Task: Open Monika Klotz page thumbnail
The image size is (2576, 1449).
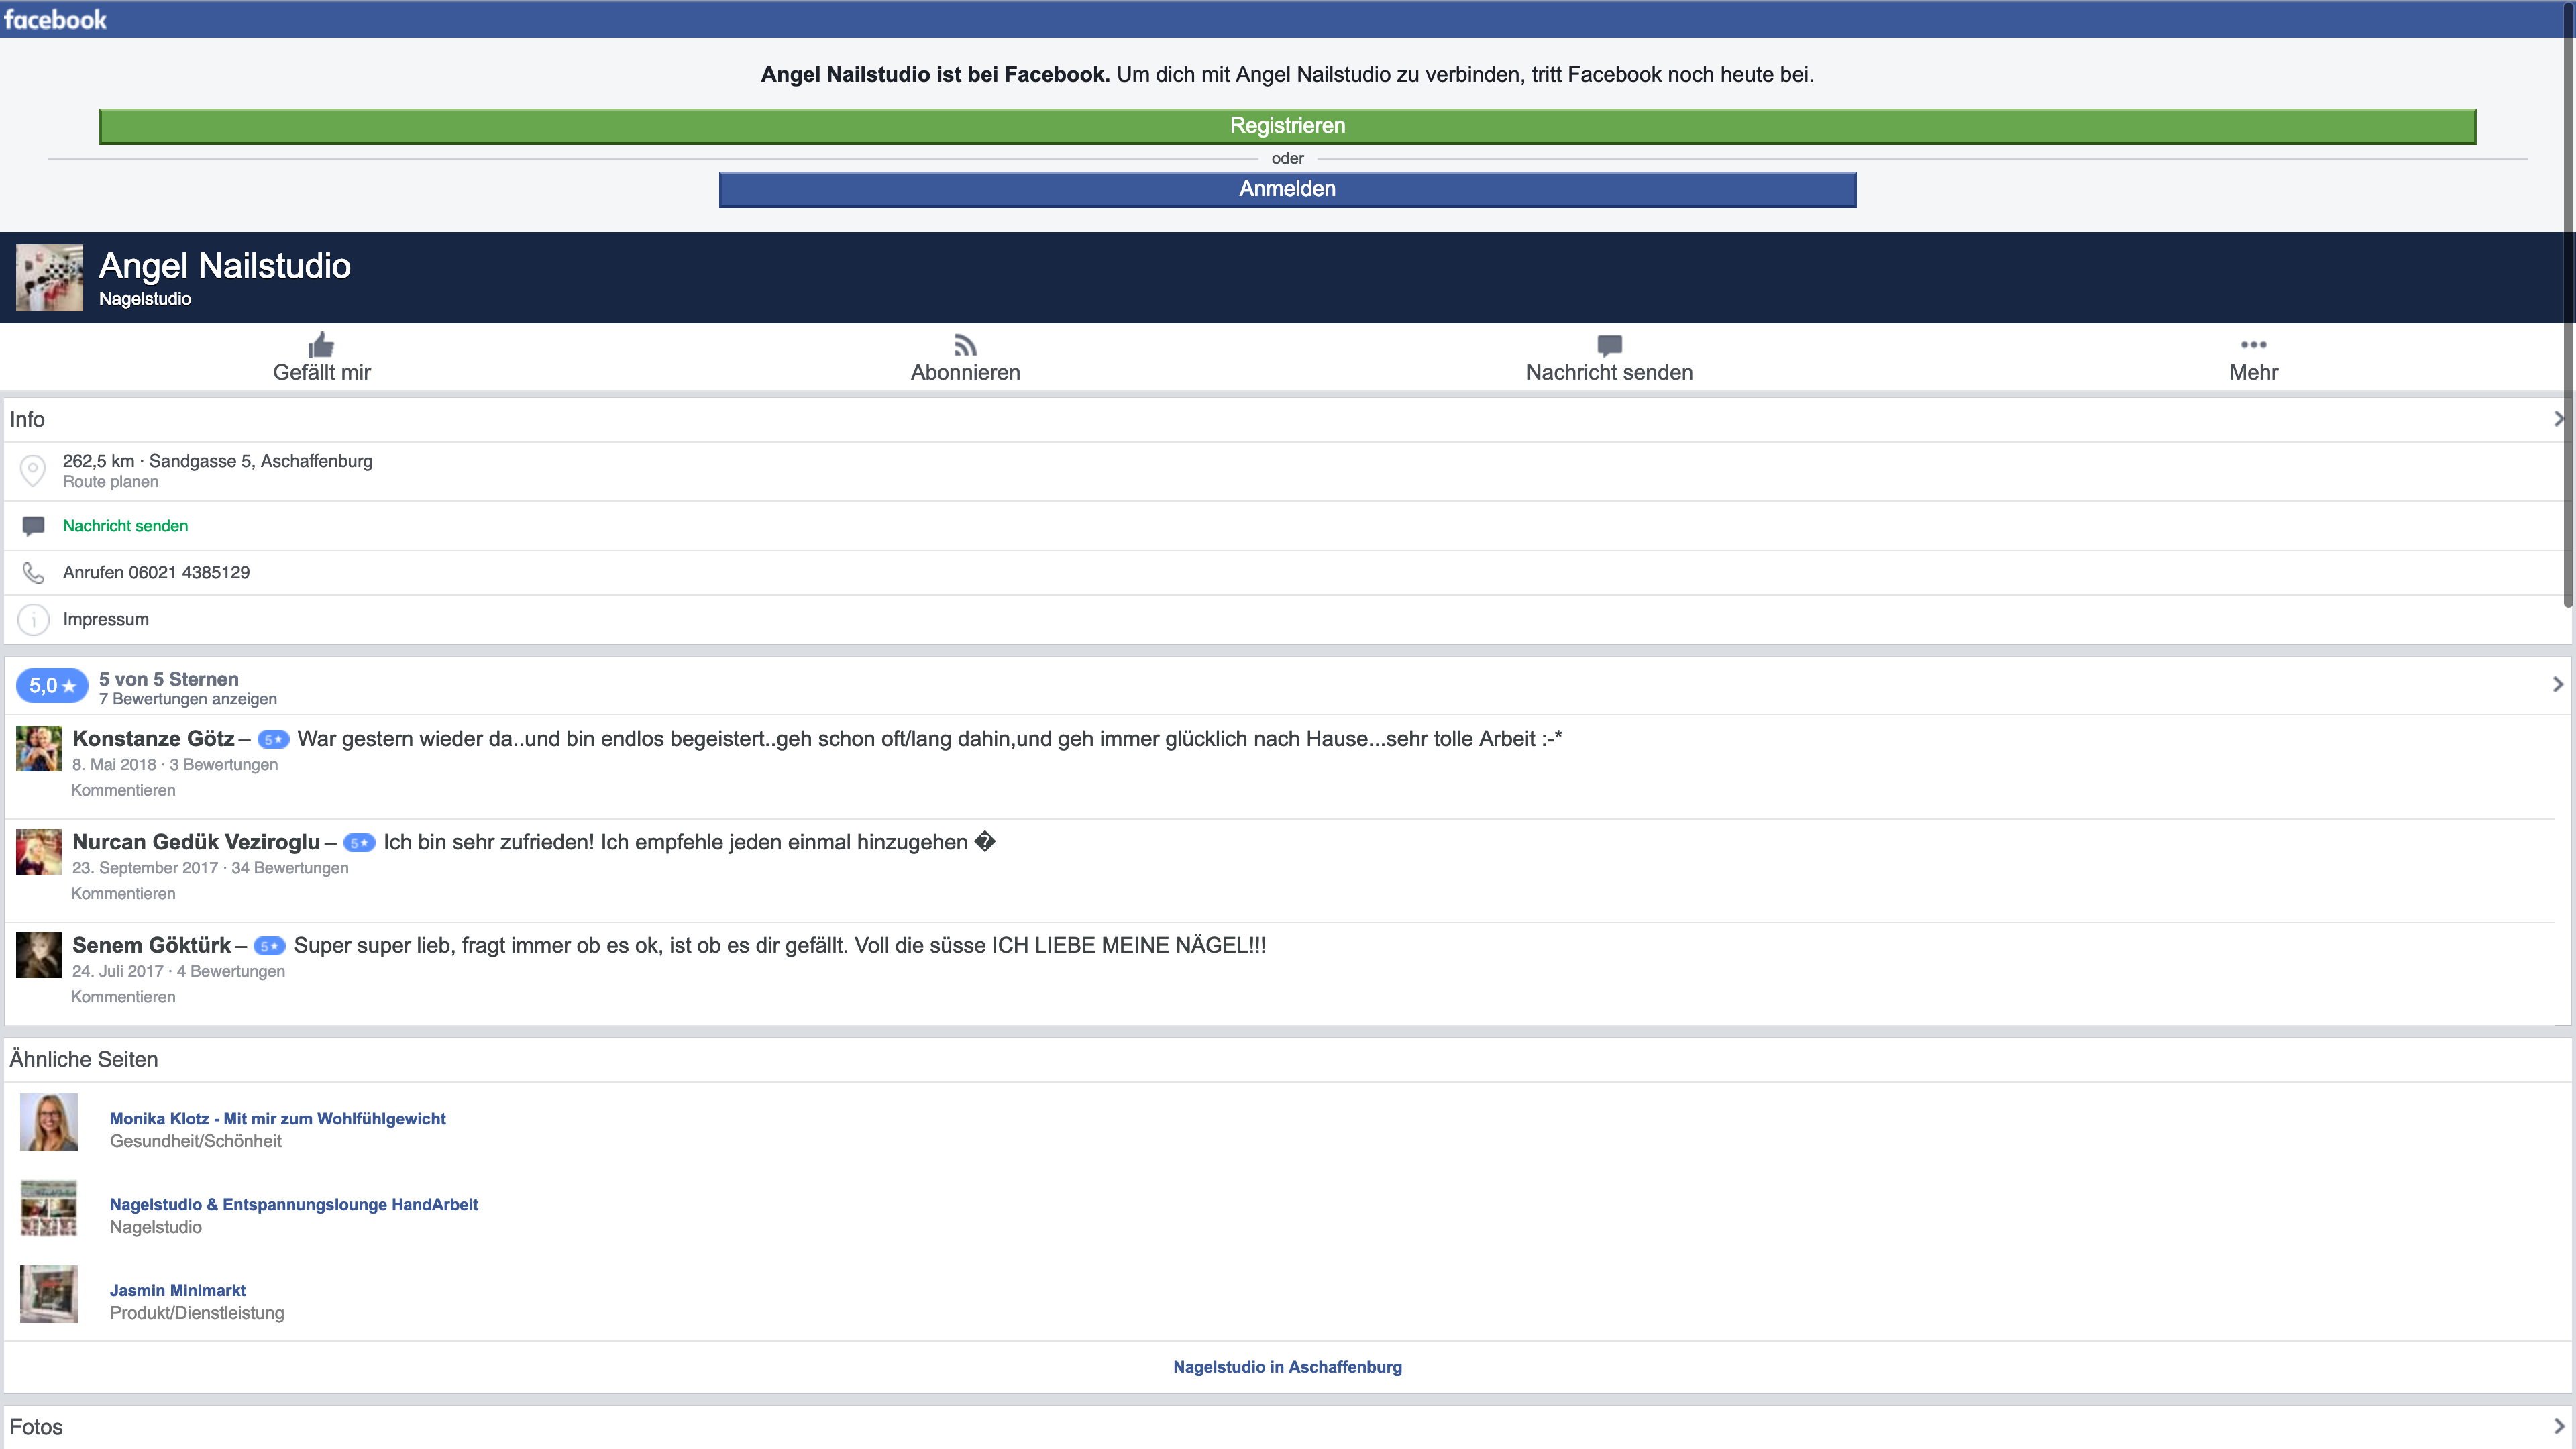Action: click(49, 1122)
